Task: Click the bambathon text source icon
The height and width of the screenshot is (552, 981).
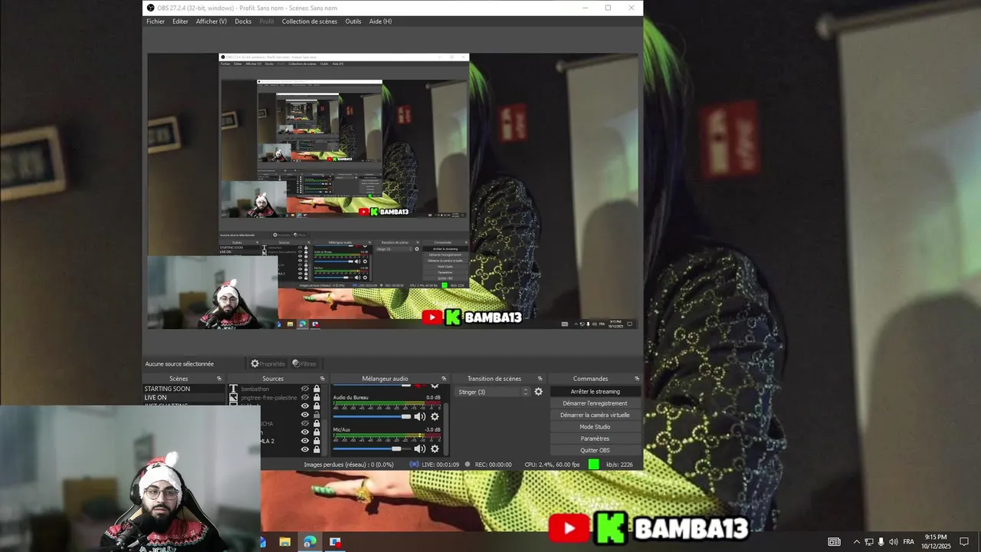Action: [x=234, y=389]
